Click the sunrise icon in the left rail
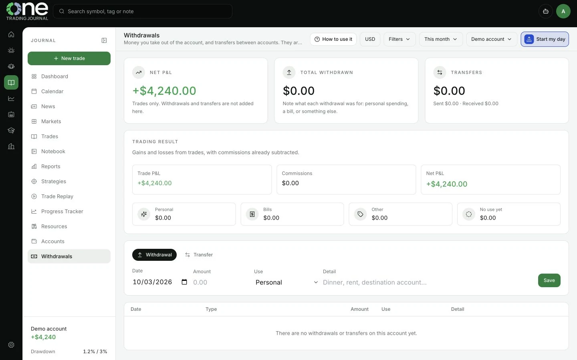This screenshot has width=577, height=360. pos(11,50)
